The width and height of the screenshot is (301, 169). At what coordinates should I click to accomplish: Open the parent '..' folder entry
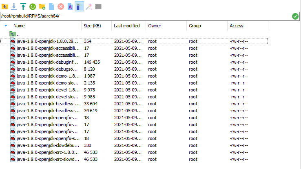tap(18, 34)
